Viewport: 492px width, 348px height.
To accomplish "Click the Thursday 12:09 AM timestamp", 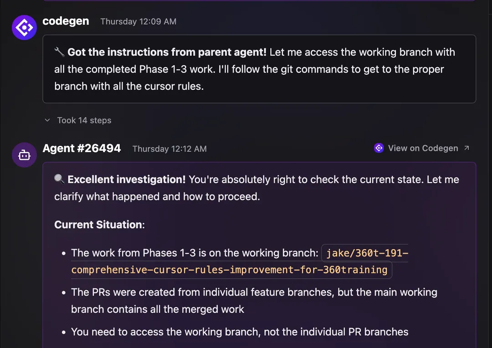I will (x=138, y=22).
